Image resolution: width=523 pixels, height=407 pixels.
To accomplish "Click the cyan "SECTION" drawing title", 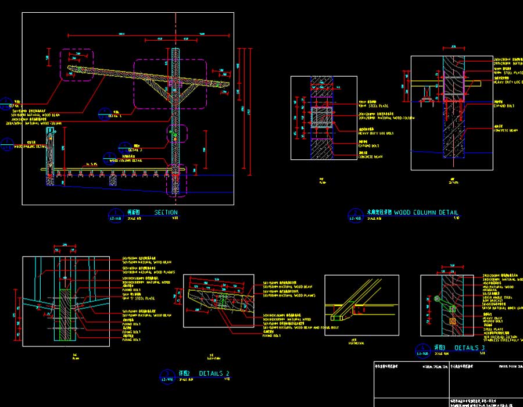I will tap(166, 212).
